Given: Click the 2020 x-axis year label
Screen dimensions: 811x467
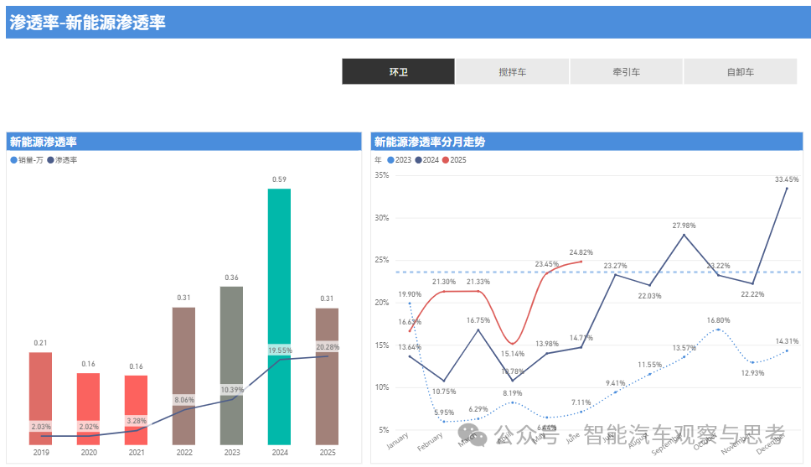Looking at the screenshot, I should (x=88, y=453).
